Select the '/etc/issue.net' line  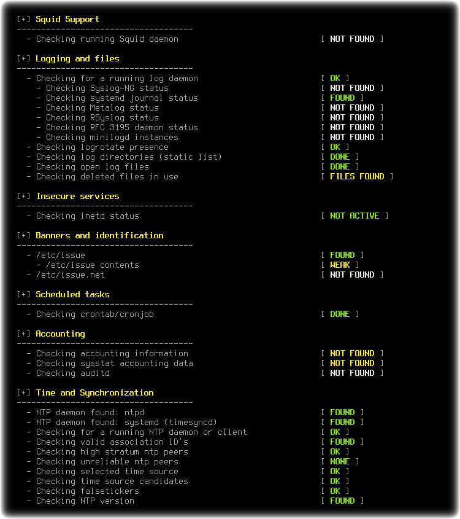tap(71, 275)
